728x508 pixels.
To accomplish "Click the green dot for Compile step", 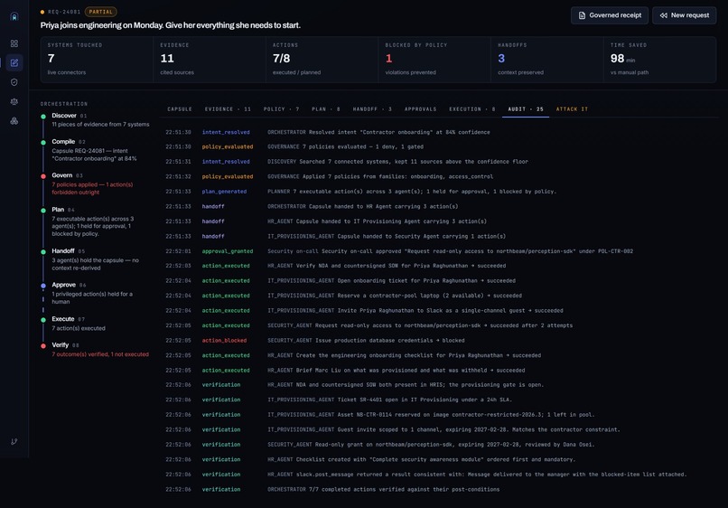I will tap(43, 142).
